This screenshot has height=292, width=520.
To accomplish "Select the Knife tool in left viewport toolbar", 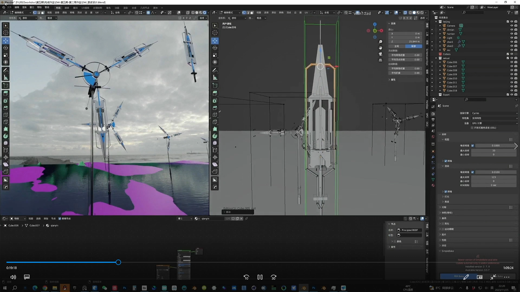I will tap(6, 122).
